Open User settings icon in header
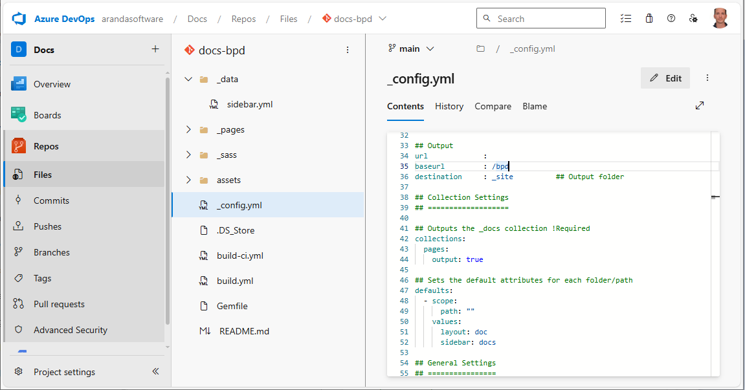745x390 pixels. coord(694,19)
